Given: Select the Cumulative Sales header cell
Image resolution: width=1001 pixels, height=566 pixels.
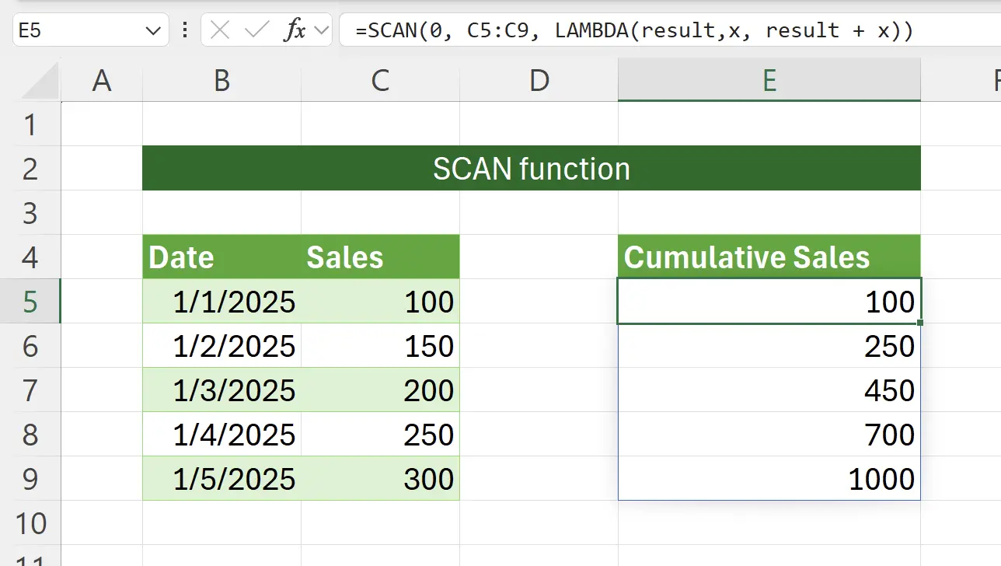Looking at the screenshot, I should (769, 257).
